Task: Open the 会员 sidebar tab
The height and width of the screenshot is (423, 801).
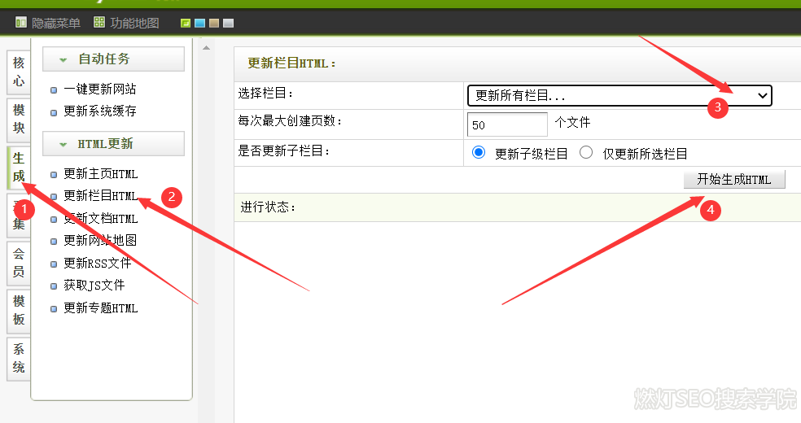Action: [x=19, y=263]
